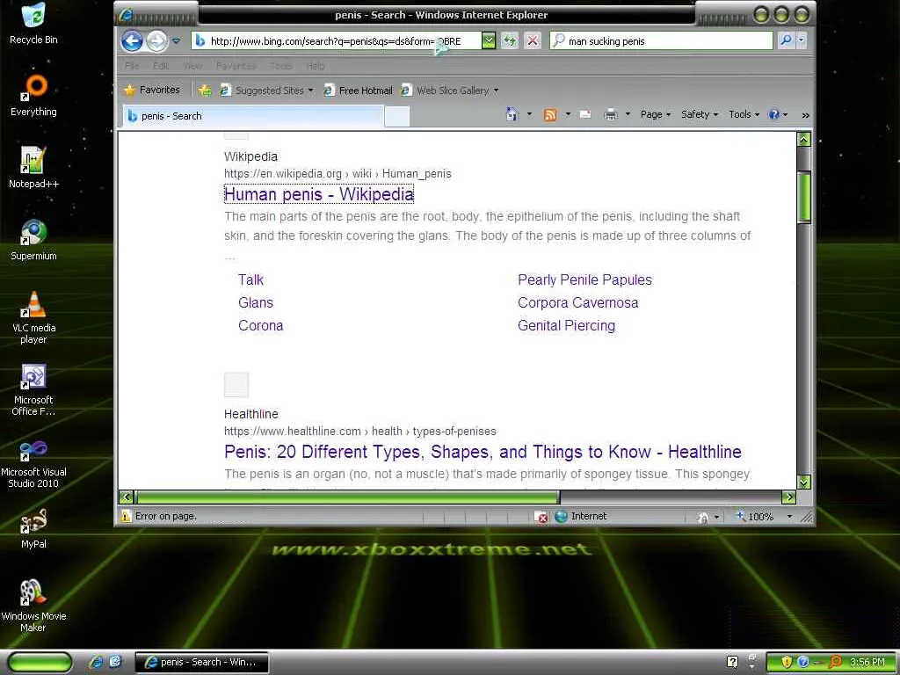Select the Notepad++ desktop shortcut
Image resolution: width=900 pixels, height=675 pixels.
pos(33,168)
